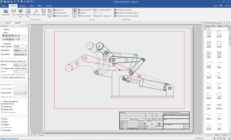231x140 pixels.
Task: Open the www.ironcad.com link
Action: pos(9,138)
